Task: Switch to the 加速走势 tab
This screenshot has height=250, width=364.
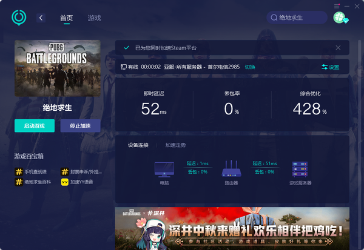Action: (x=175, y=145)
